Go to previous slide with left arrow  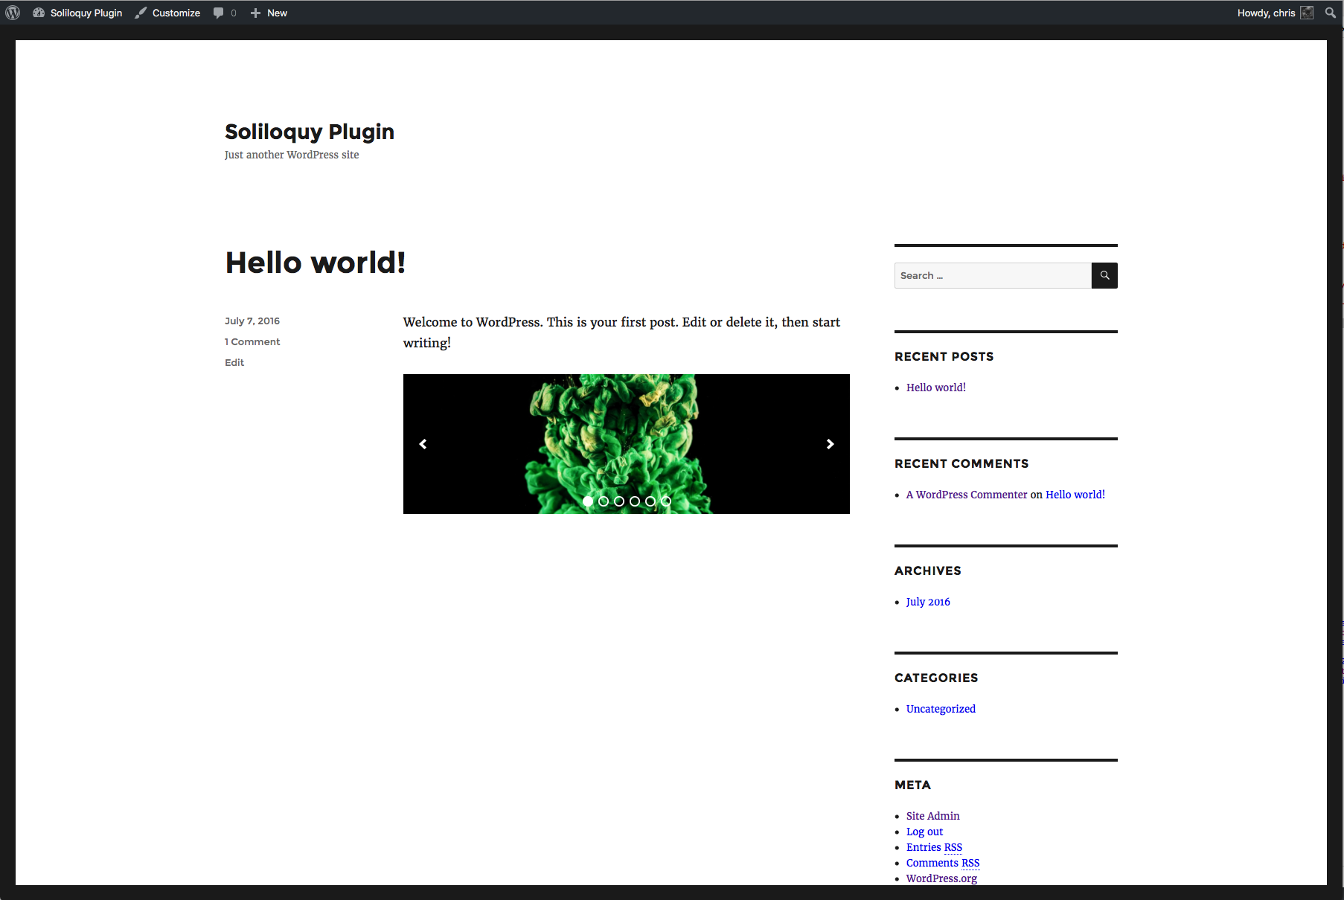[x=423, y=444]
